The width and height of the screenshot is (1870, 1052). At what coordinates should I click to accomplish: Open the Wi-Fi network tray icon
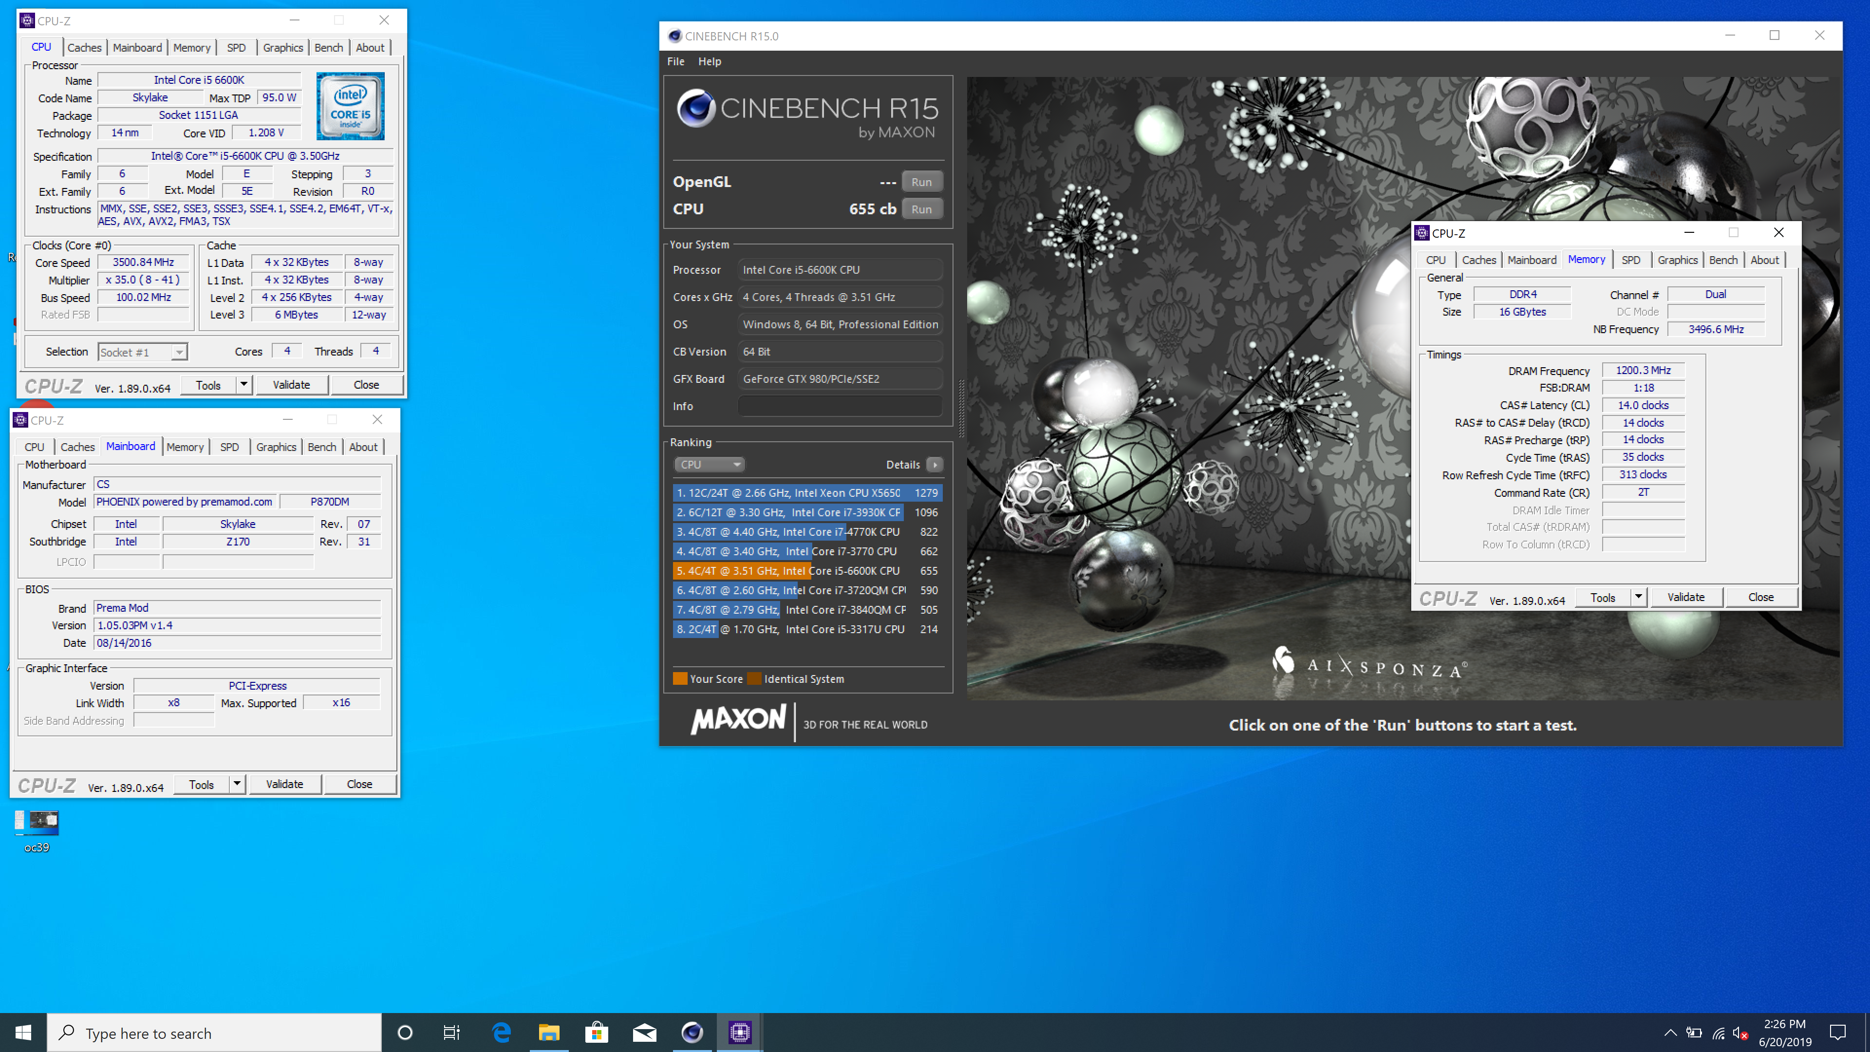1718,1033
